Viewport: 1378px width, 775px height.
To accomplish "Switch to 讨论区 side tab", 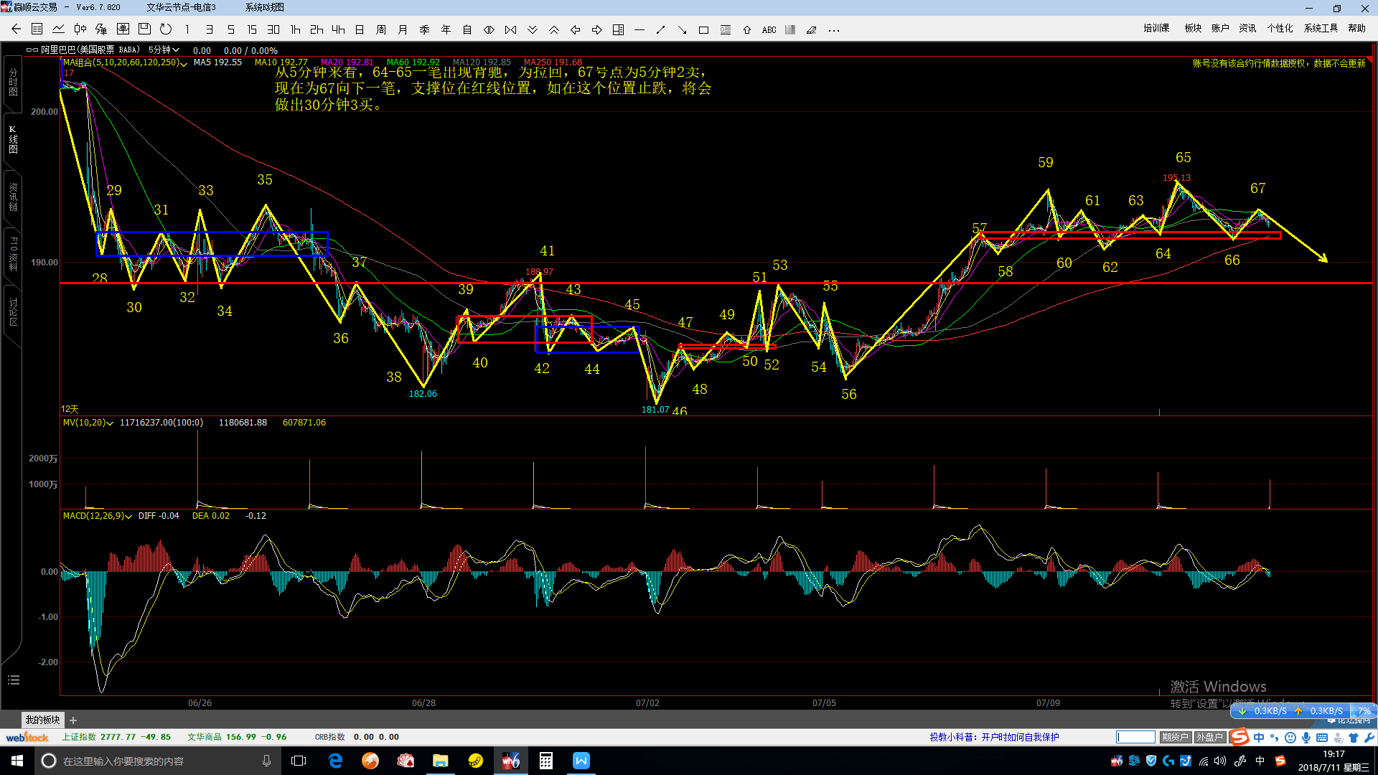I will point(13,313).
